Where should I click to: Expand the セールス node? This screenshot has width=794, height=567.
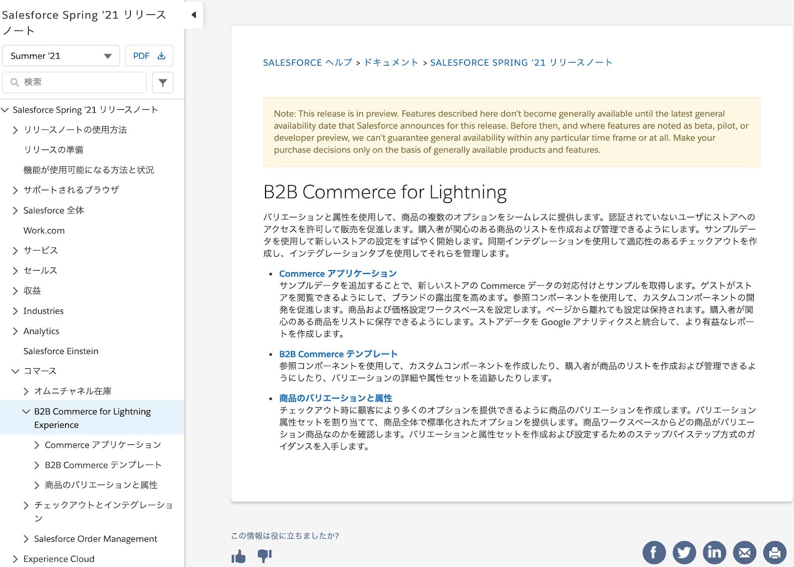coord(15,271)
